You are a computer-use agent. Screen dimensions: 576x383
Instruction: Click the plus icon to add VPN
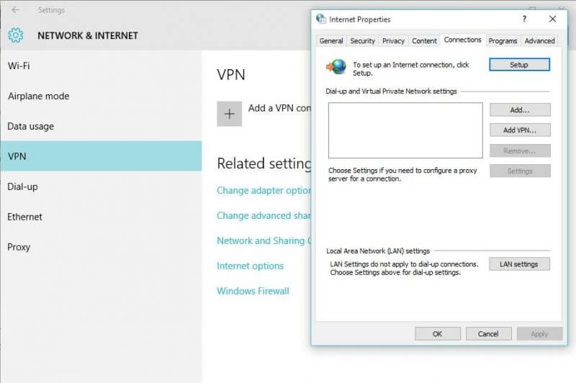point(229,114)
